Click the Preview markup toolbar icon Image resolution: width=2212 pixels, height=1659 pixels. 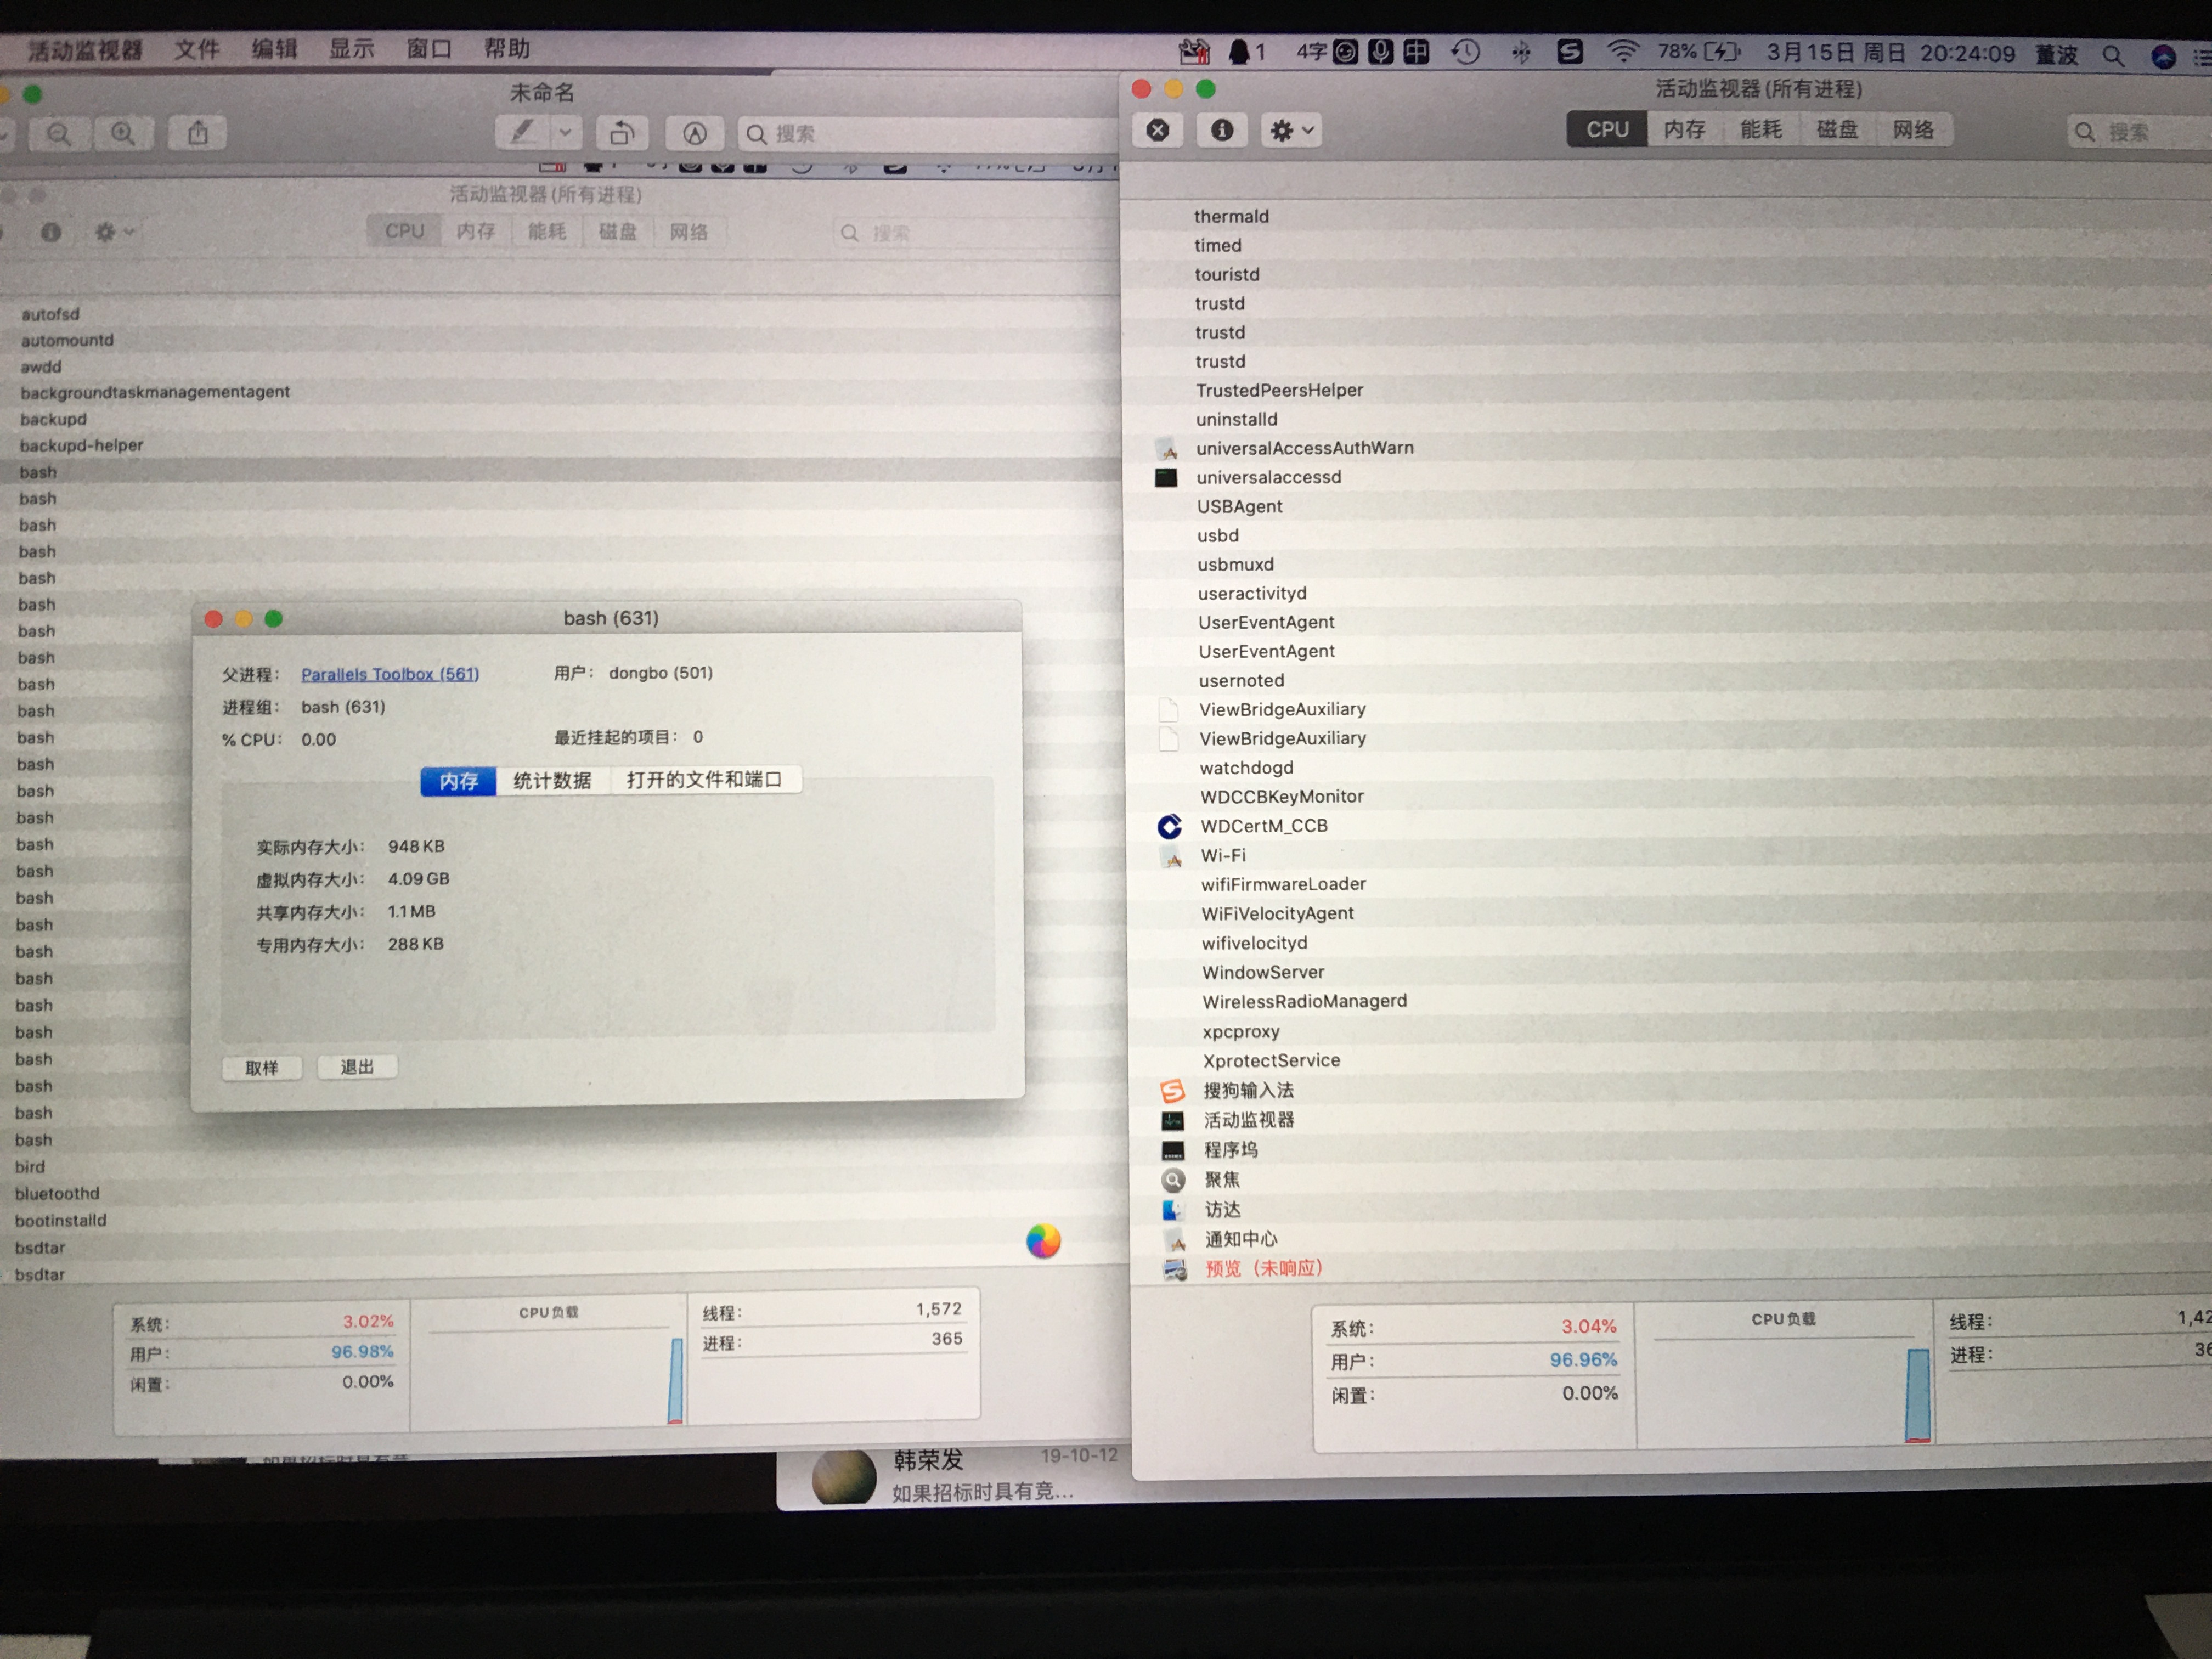[695, 133]
